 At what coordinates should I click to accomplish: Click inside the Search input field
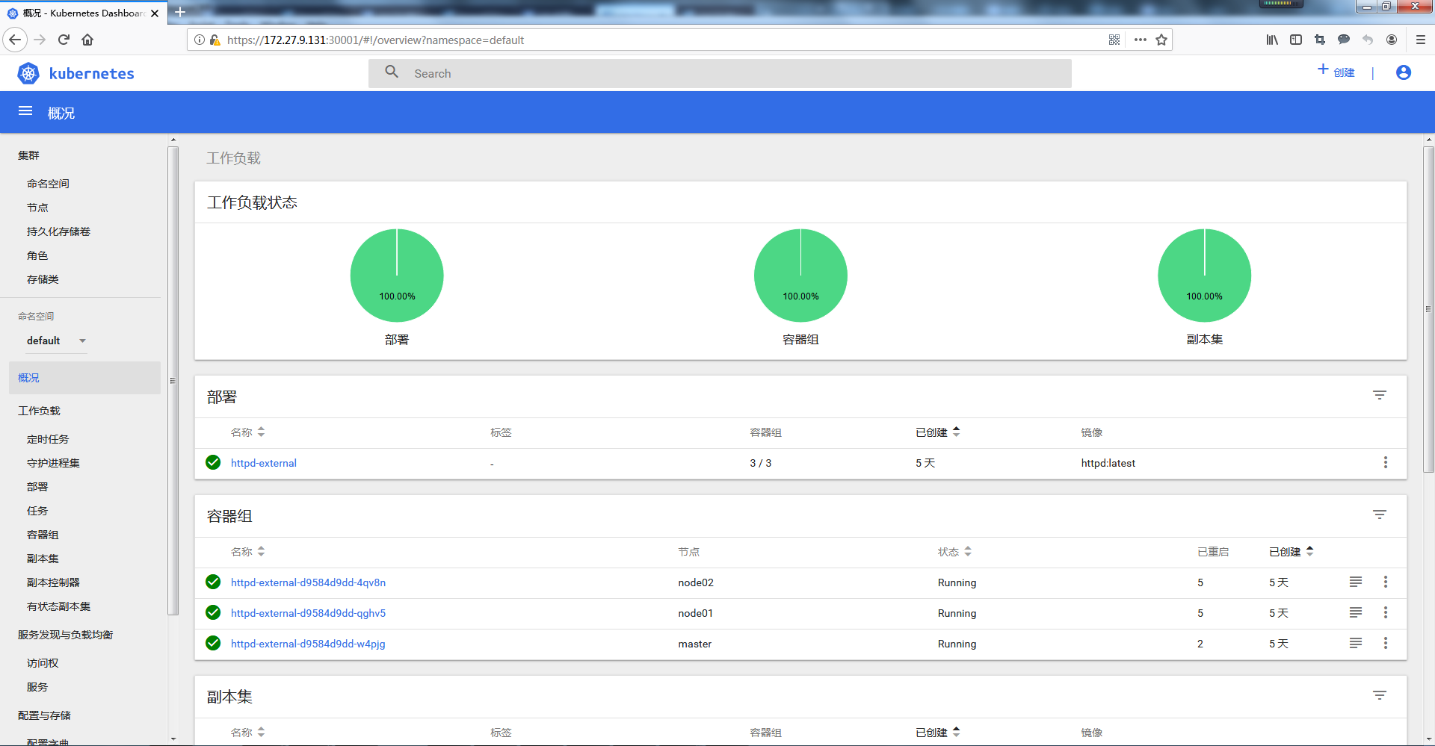point(673,72)
